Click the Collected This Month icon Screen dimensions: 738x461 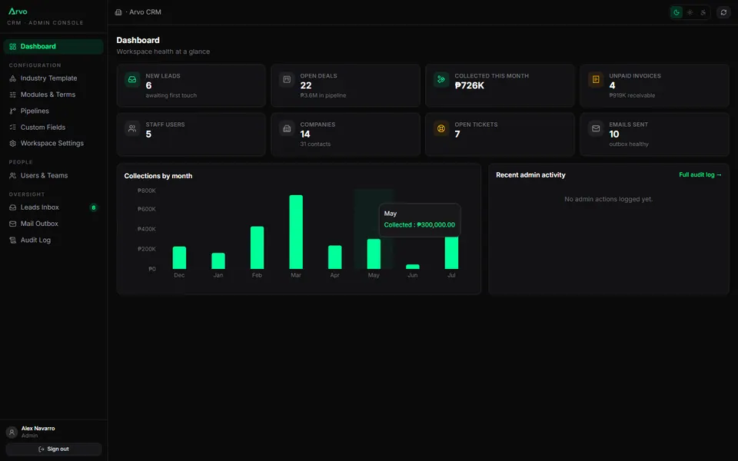pyautogui.click(x=441, y=79)
